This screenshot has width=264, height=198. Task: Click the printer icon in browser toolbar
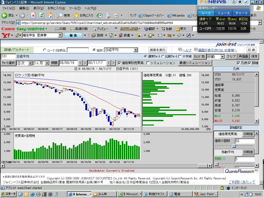click(x=108, y=15)
